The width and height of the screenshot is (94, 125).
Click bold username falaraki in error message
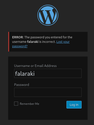click(33, 42)
